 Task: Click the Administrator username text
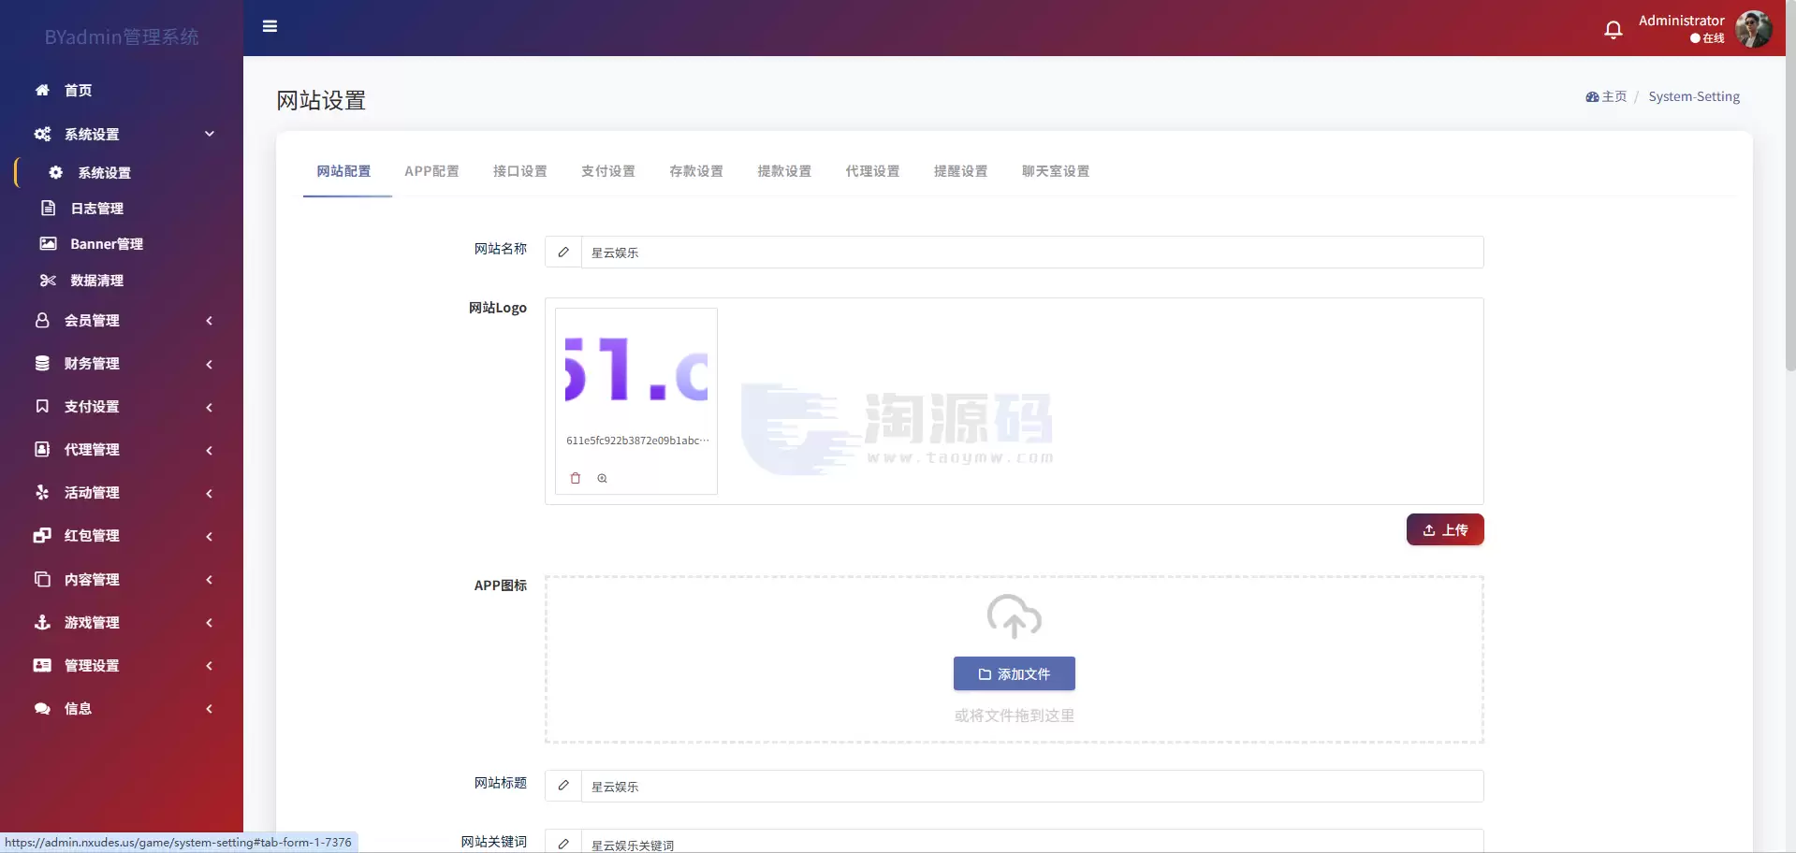click(x=1681, y=20)
